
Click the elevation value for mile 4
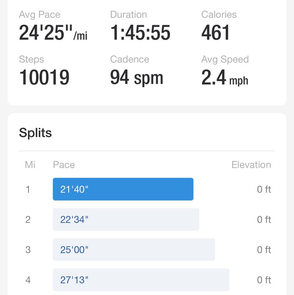[x=263, y=280]
